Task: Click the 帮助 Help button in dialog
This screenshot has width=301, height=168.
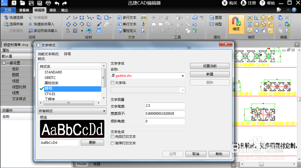Action: 219,154
